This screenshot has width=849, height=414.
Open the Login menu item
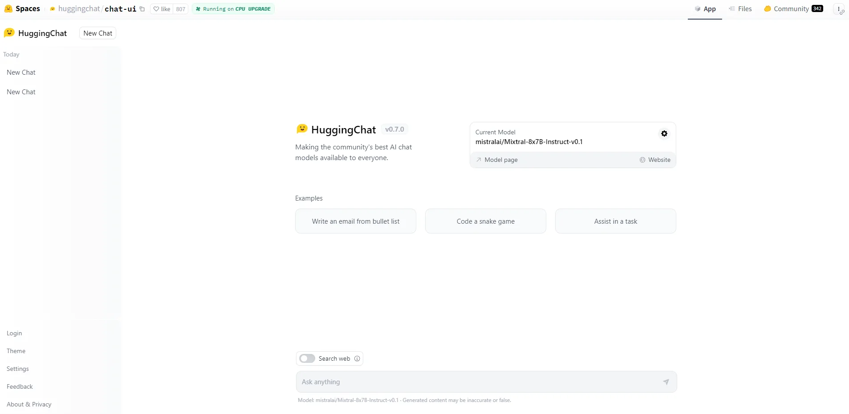click(x=14, y=333)
